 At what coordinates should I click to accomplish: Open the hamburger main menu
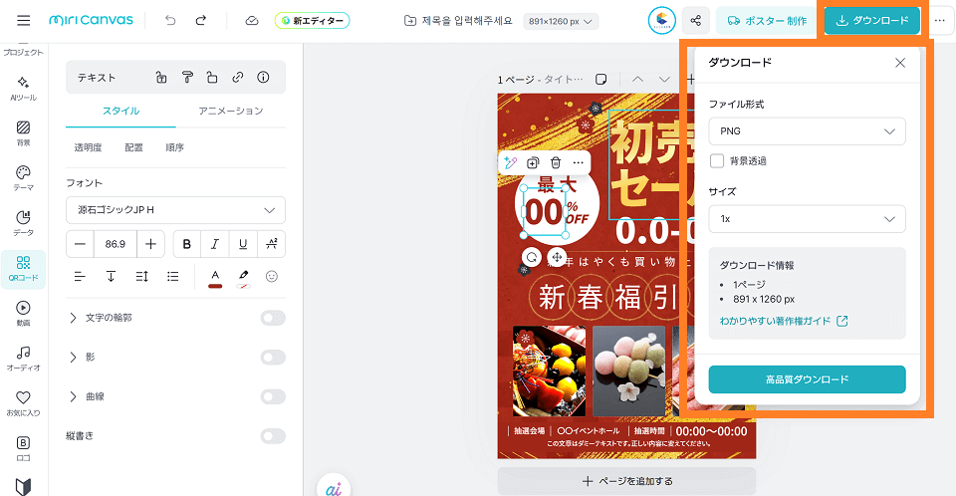coord(24,20)
